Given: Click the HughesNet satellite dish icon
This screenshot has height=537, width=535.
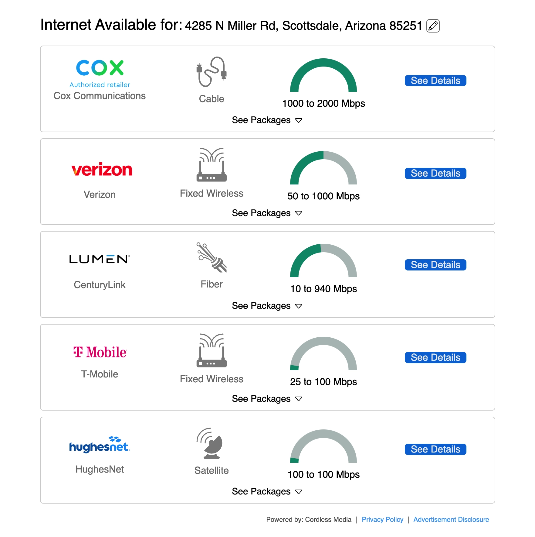Looking at the screenshot, I should coord(212,443).
